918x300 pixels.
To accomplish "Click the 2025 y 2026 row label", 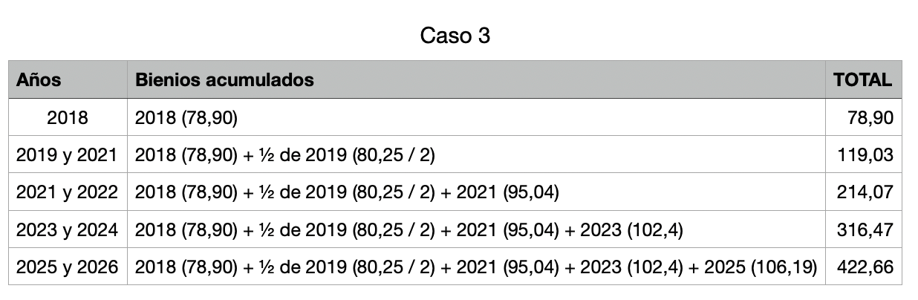I will 68,267.
